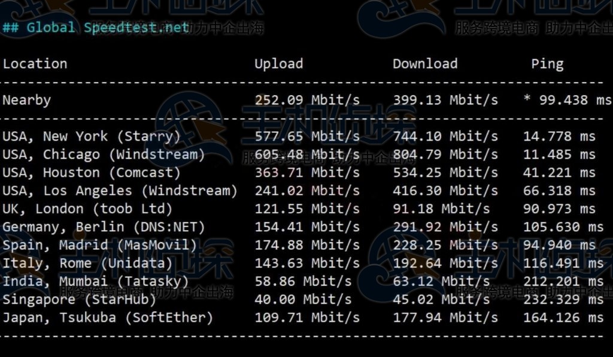Click the Nearby row label
This screenshot has width=613, height=357.
click(27, 100)
